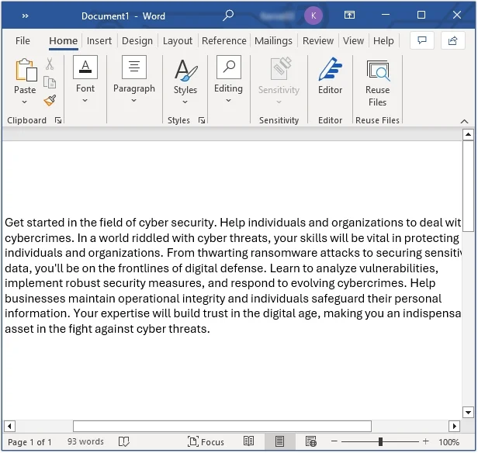Open the Mailings tab

(273, 40)
